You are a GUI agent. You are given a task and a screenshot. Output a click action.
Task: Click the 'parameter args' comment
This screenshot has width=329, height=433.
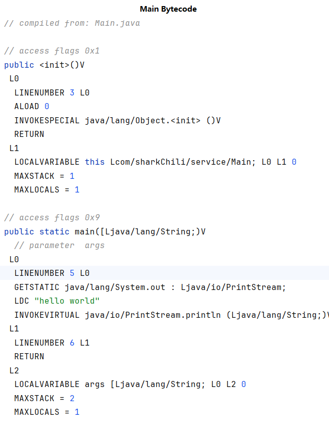pyautogui.click(x=59, y=246)
